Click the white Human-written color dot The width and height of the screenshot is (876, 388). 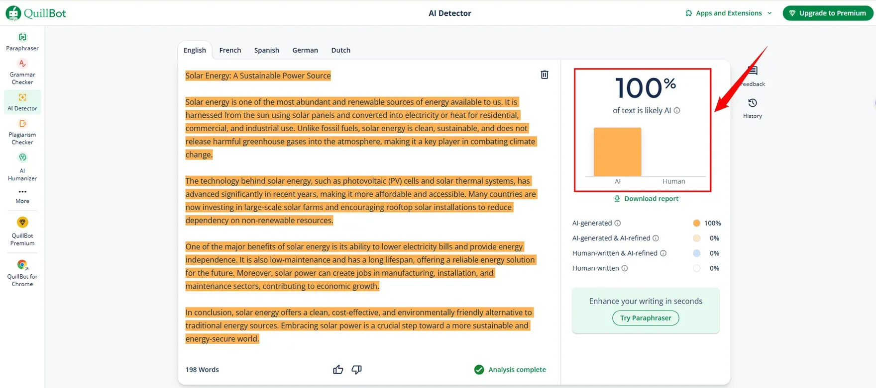[x=697, y=268]
